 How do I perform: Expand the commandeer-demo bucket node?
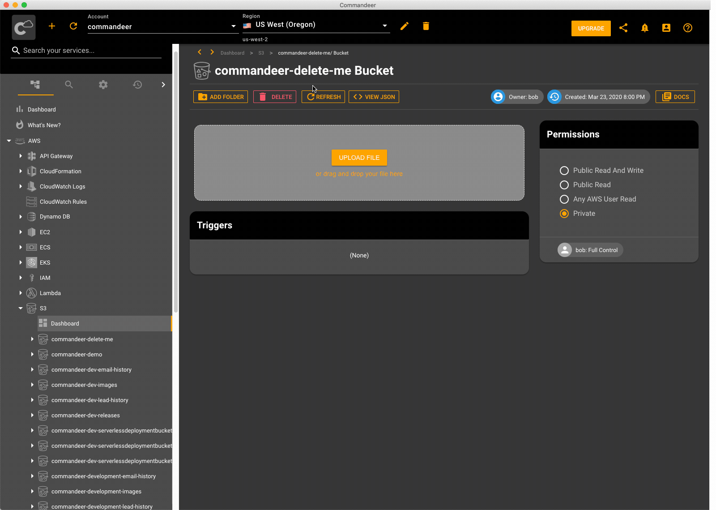click(x=32, y=354)
